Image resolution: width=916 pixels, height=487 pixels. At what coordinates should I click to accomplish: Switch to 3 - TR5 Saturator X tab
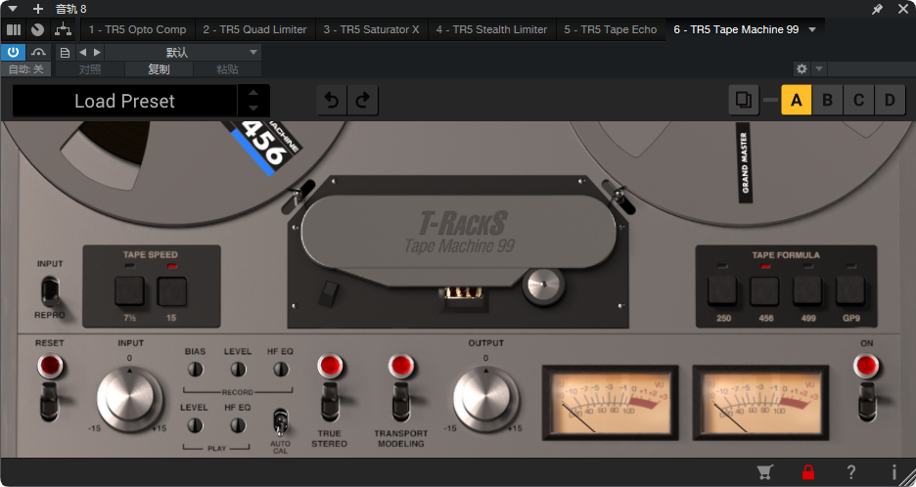(371, 29)
